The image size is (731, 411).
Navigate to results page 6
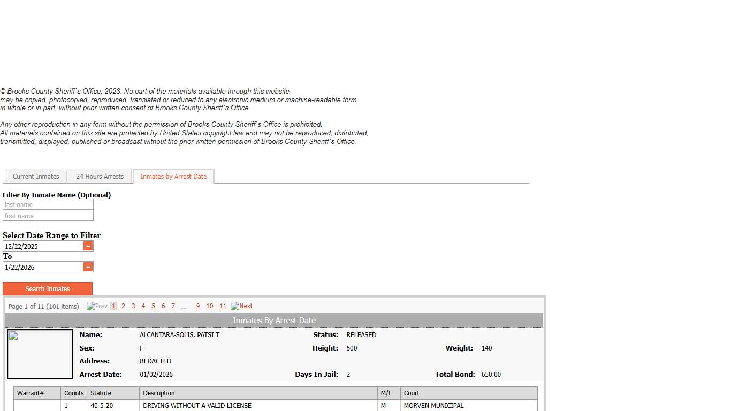[163, 307]
